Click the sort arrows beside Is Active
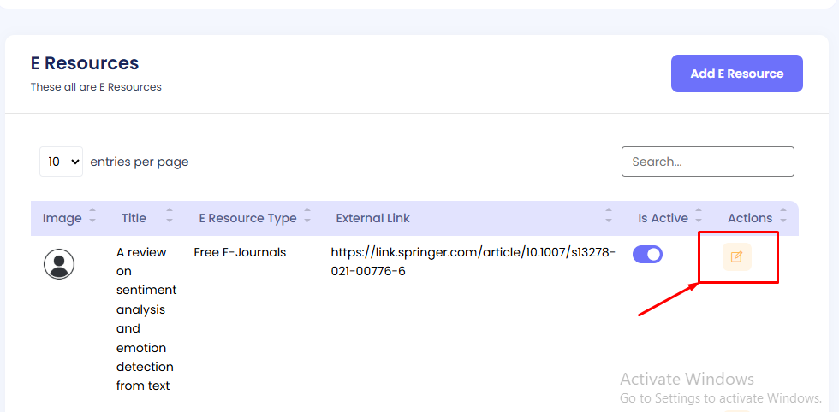This screenshot has height=412, width=839. pyautogui.click(x=699, y=218)
